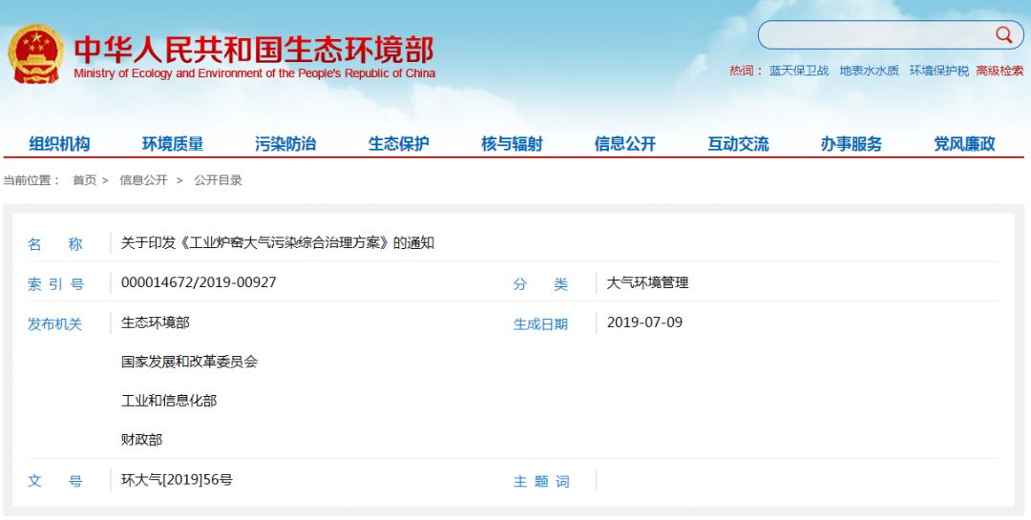This screenshot has width=1031, height=520.
Task: Click the site title 中华人民共和国生态环境部
Action: [x=254, y=50]
